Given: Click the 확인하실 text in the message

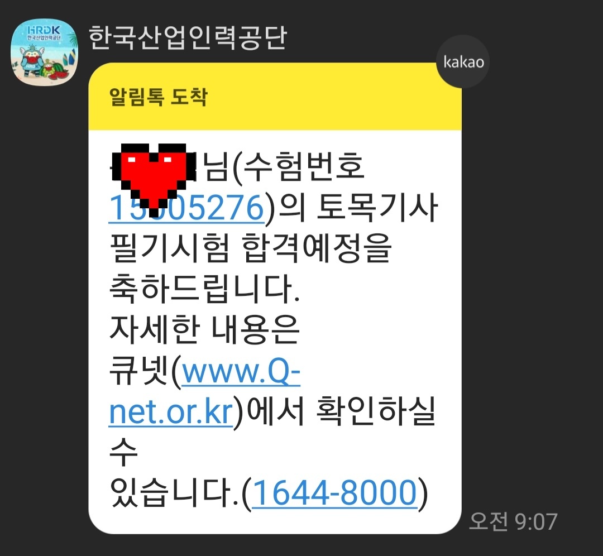Looking at the screenshot, I should [375, 412].
